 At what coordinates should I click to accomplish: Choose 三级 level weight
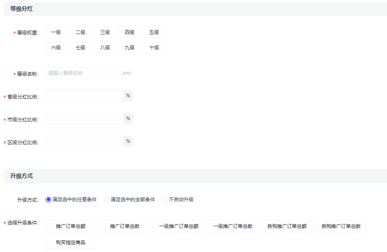[x=105, y=33]
